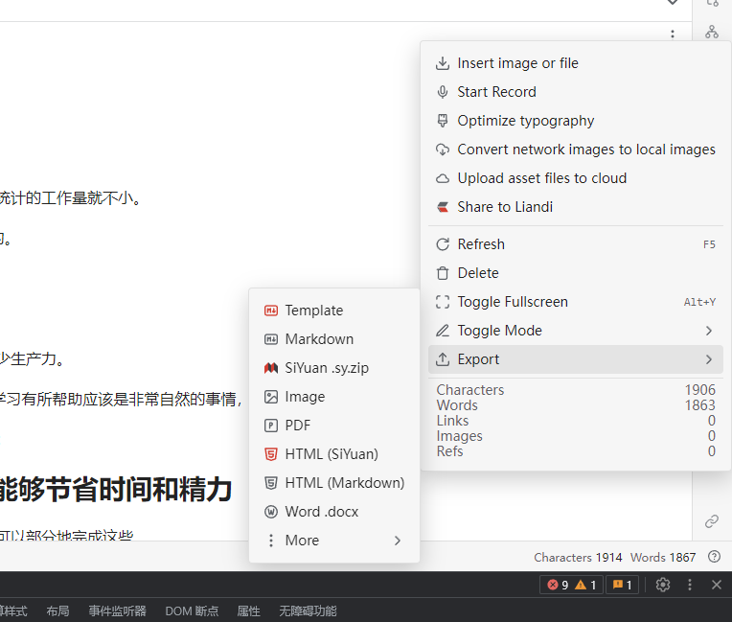732x622 pixels.
Task: Export document as Image
Action: [333, 397]
